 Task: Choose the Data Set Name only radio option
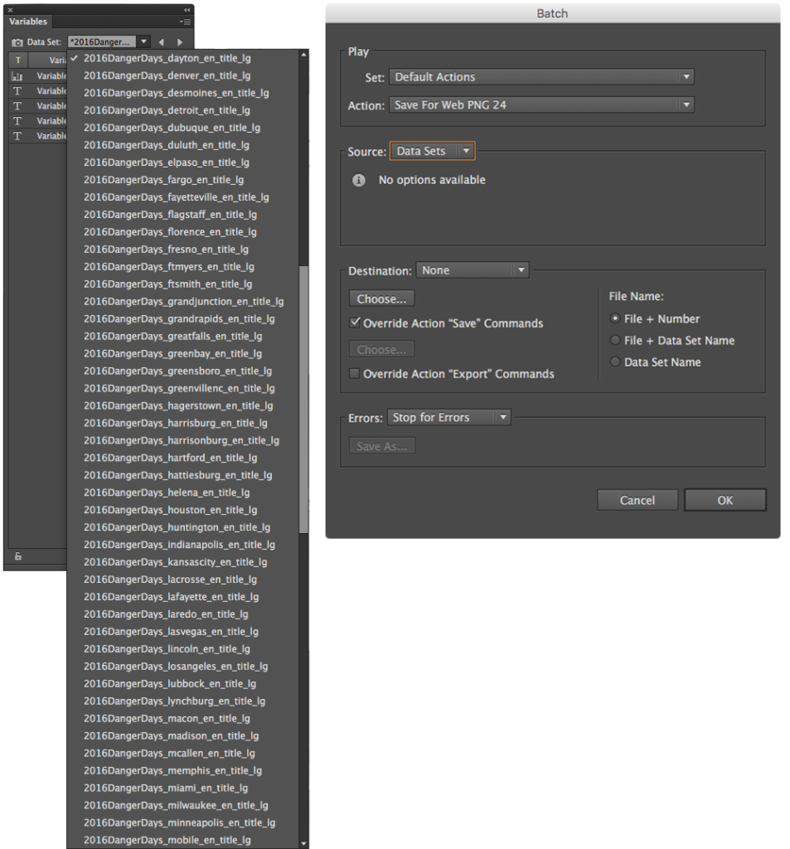tap(615, 361)
